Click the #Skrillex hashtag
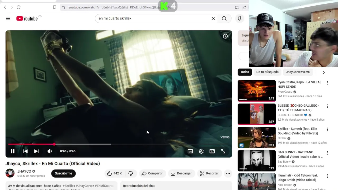338x190 pixels. 69,186
